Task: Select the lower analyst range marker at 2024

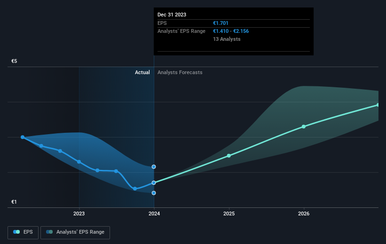Action: [x=154, y=193]
